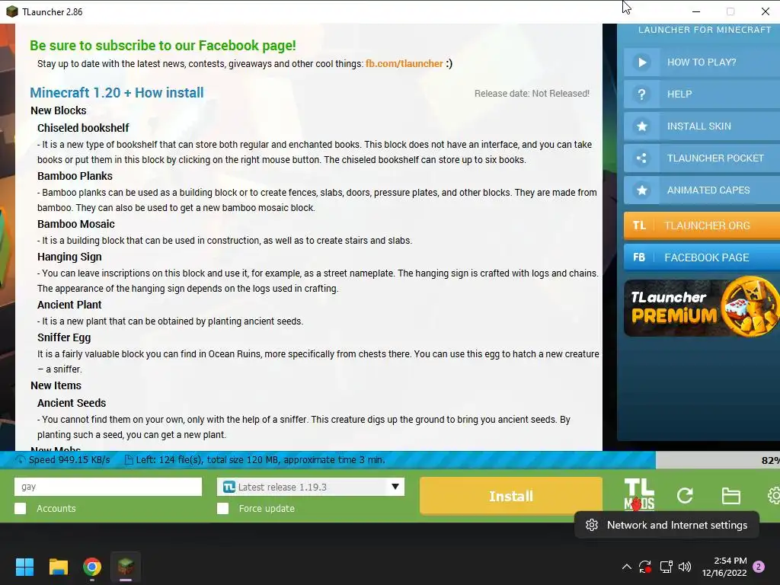This screenshot has height=585, width=780.
Task: Click the play icon beside How To Play
Action: 642,62
